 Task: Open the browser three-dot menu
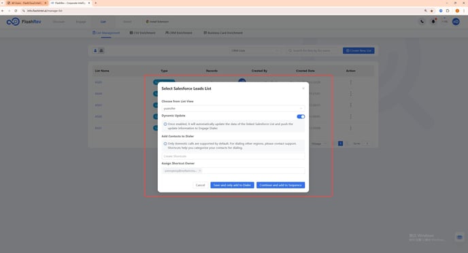[464, 11]
